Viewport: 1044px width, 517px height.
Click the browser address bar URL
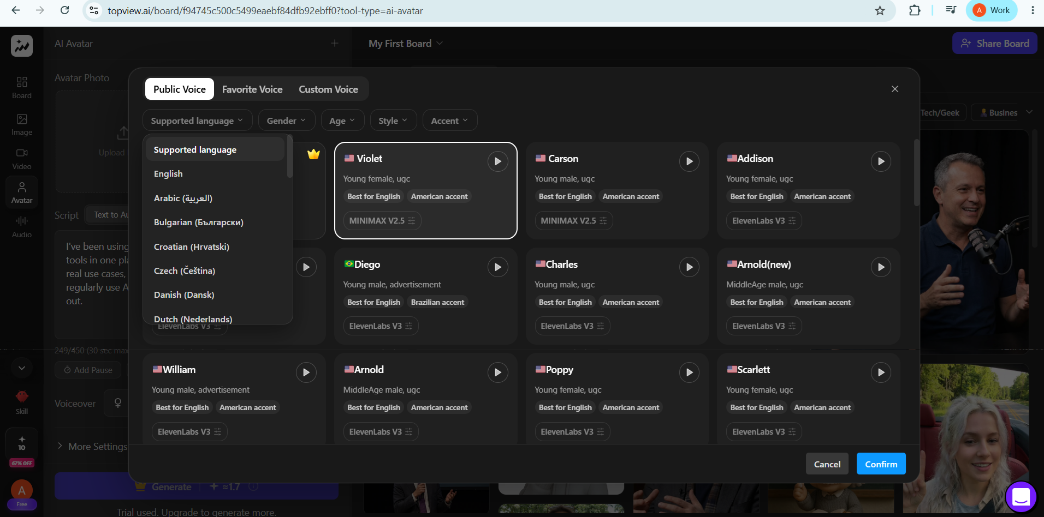pos(265,11)
